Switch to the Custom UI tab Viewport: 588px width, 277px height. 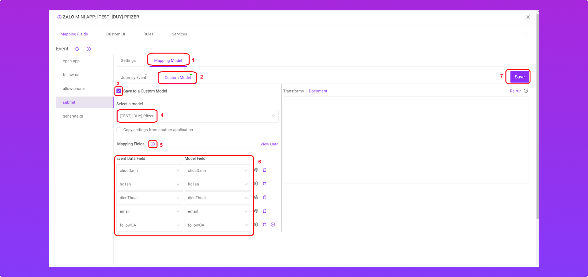coord(115,34)
